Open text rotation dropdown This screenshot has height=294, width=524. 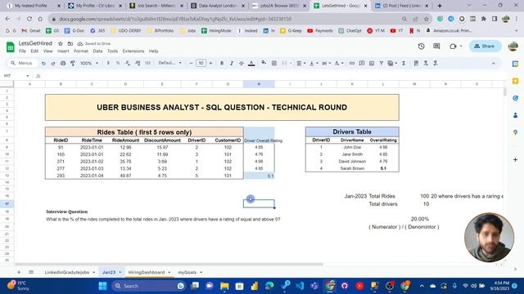click(338, 63)
